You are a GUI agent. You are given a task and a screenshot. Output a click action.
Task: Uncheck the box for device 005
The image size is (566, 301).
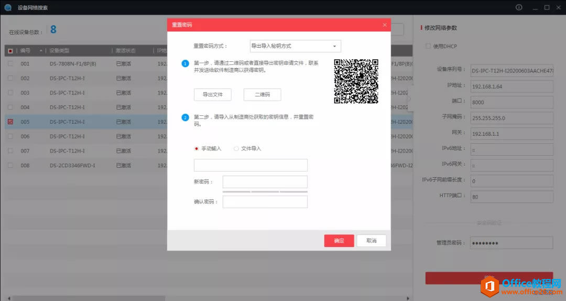click(x=10, y=122)
